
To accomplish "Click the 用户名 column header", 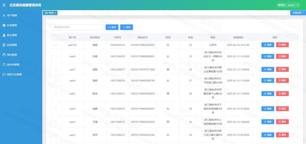I will 72,37.
